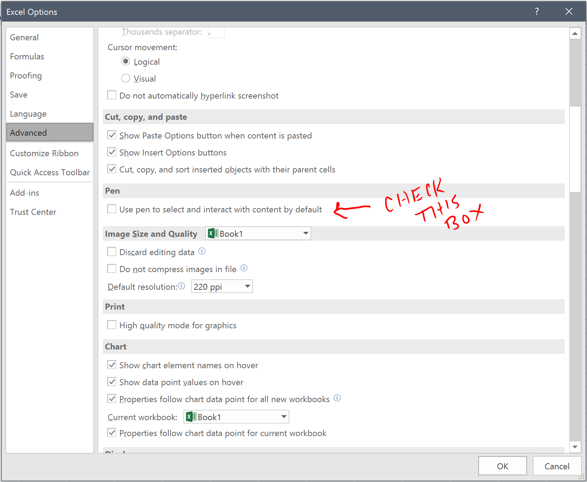Screen dimensions: 587x482
Task: Open the Trust Center category
Action: tap(49, 212)
